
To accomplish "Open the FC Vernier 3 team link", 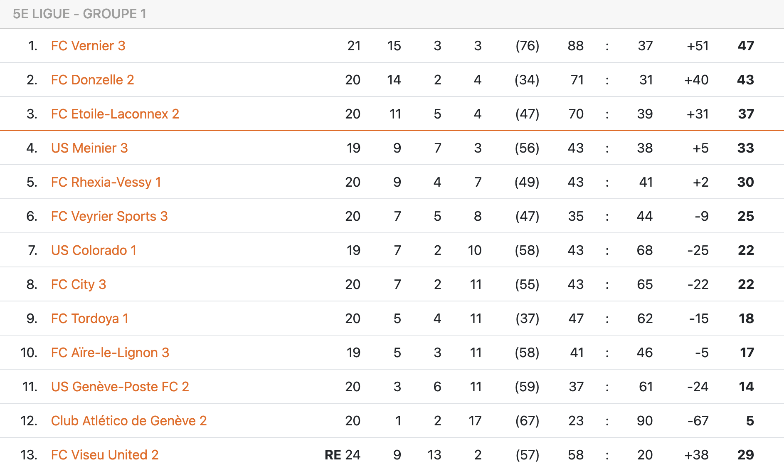I will point(88,46).
